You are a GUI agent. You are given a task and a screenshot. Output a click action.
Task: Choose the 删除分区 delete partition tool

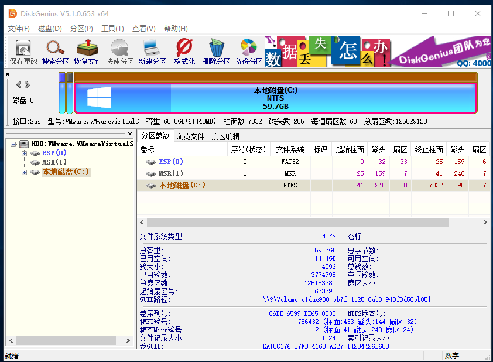217,52
